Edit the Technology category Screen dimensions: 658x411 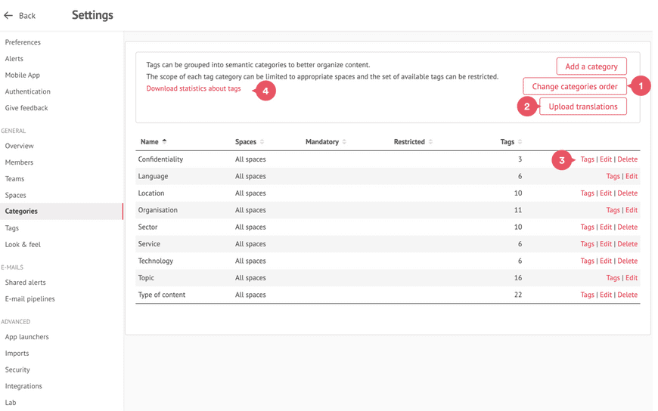(x=606, y=261)
